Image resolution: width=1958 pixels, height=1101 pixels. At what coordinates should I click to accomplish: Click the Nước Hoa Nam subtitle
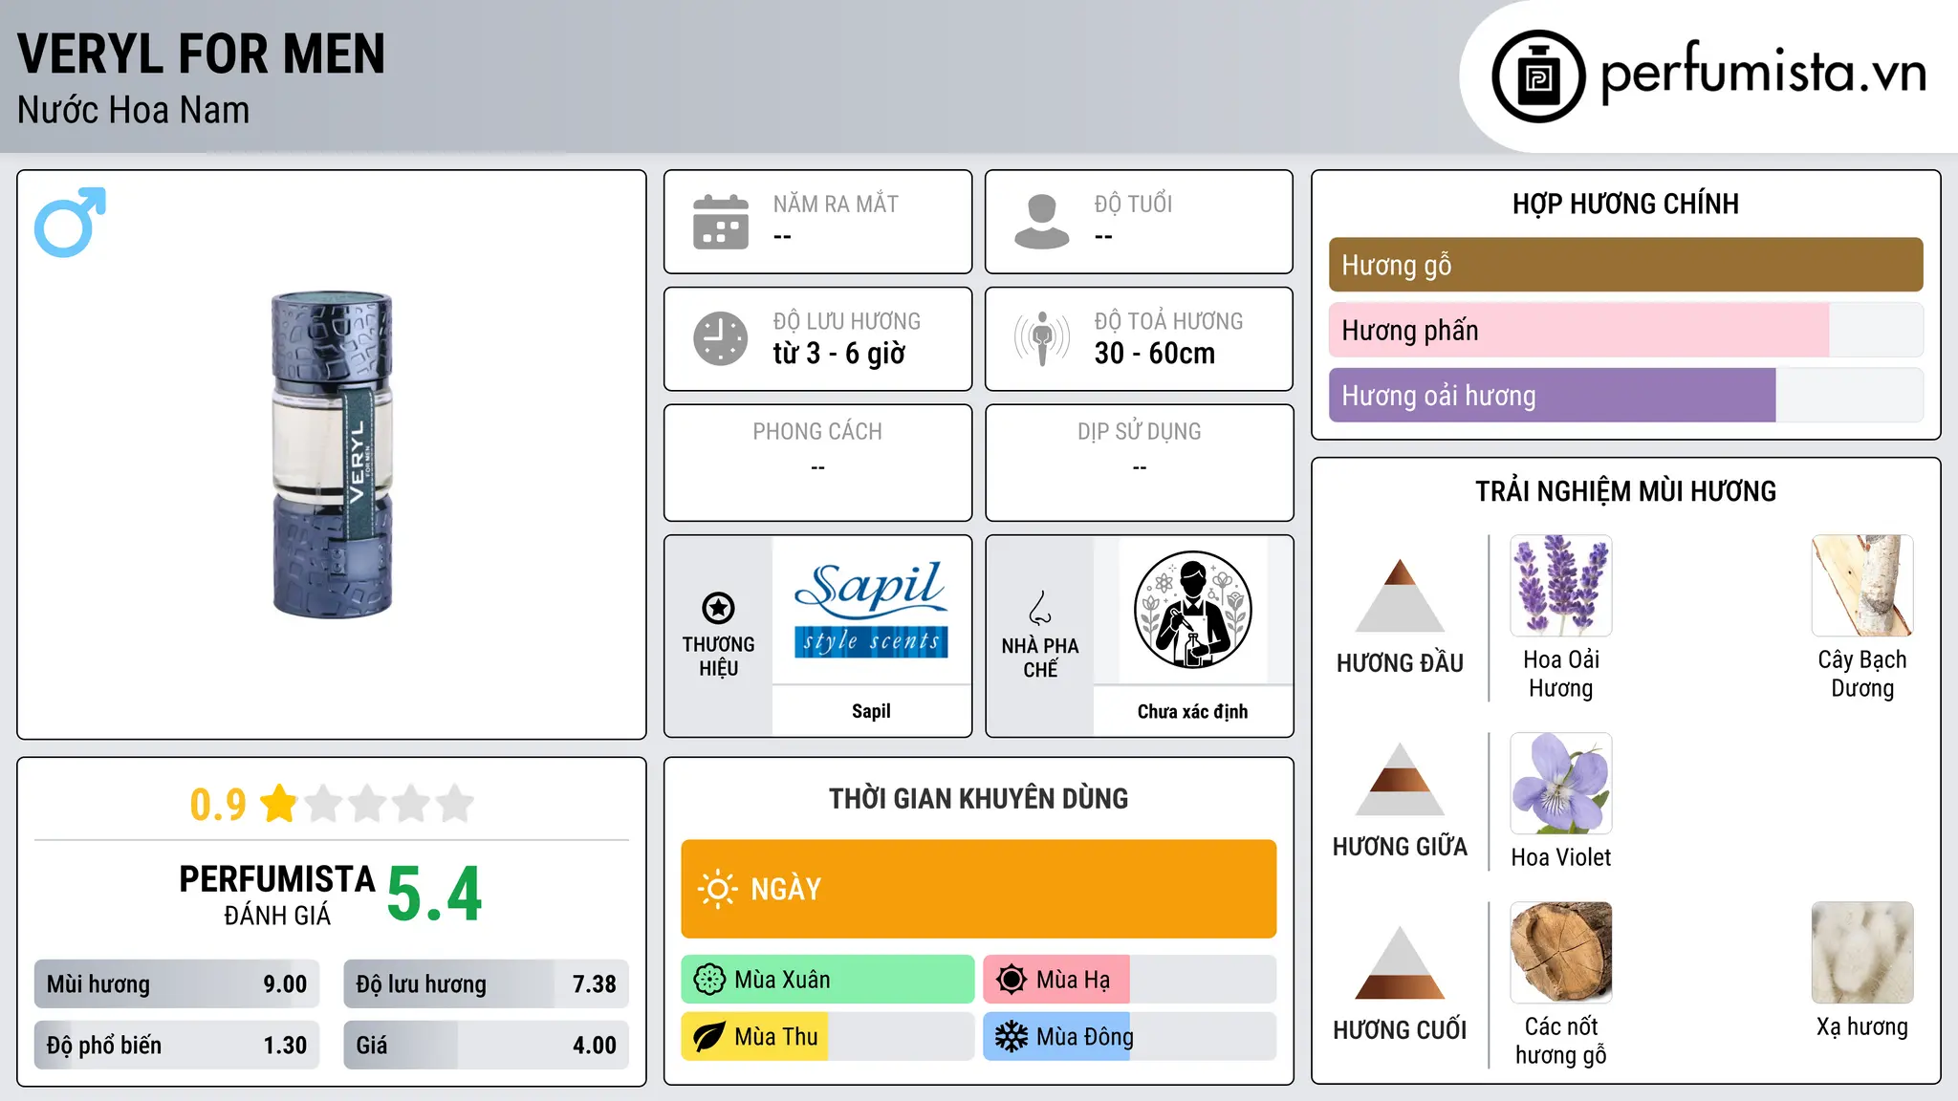point(133,110)
